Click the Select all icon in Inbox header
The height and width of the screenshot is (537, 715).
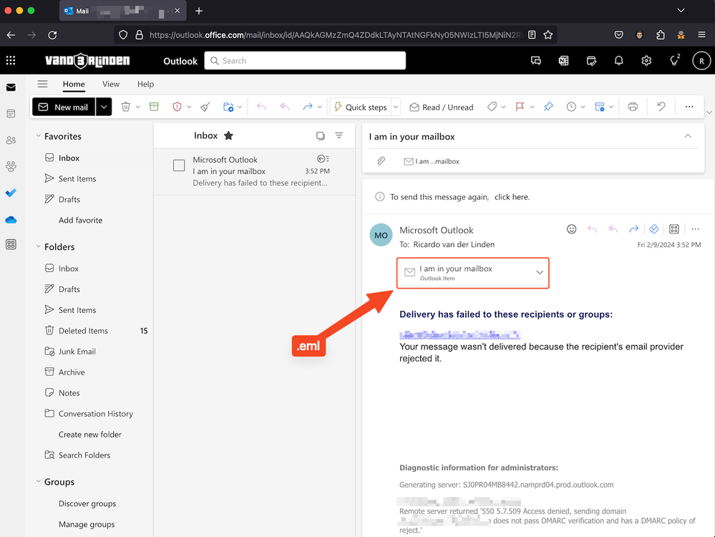click(321, 135)
